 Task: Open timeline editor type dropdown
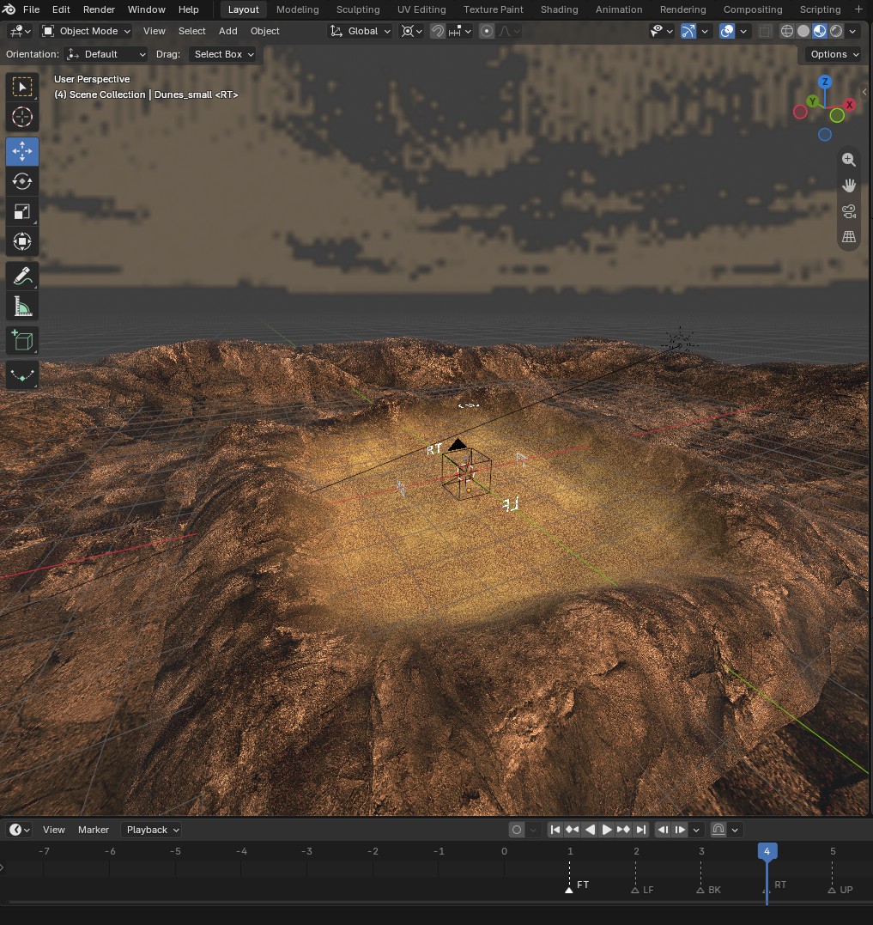pos(20,830)
